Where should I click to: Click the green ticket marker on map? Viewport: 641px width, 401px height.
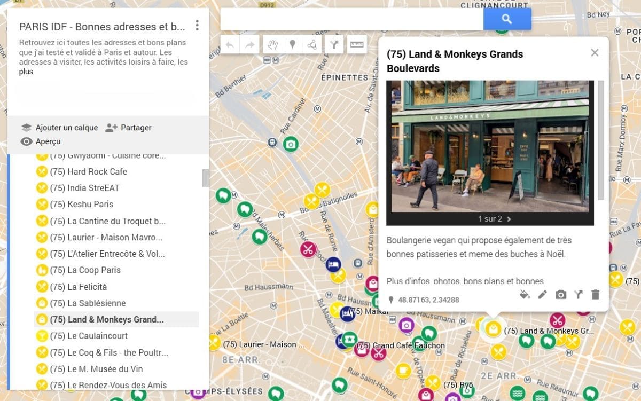pyautogui.click(x=349, y=339)
